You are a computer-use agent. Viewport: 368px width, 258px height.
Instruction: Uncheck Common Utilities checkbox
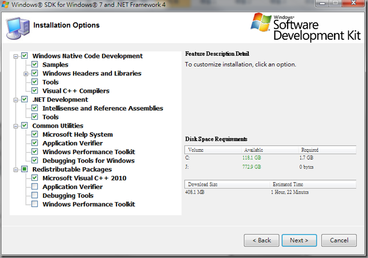[x=25, y=125]
